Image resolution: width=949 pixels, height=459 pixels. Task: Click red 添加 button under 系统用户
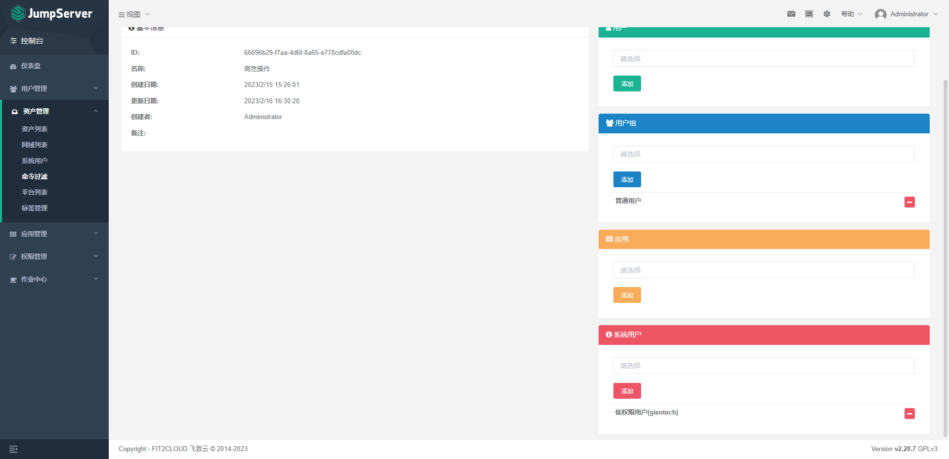click(627, 391)
